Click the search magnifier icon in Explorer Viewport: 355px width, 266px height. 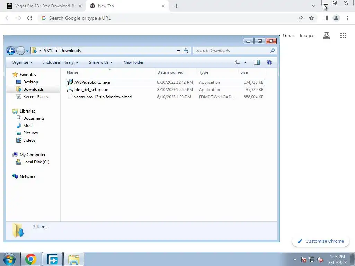pyautogui.click(x=272, y=51)
